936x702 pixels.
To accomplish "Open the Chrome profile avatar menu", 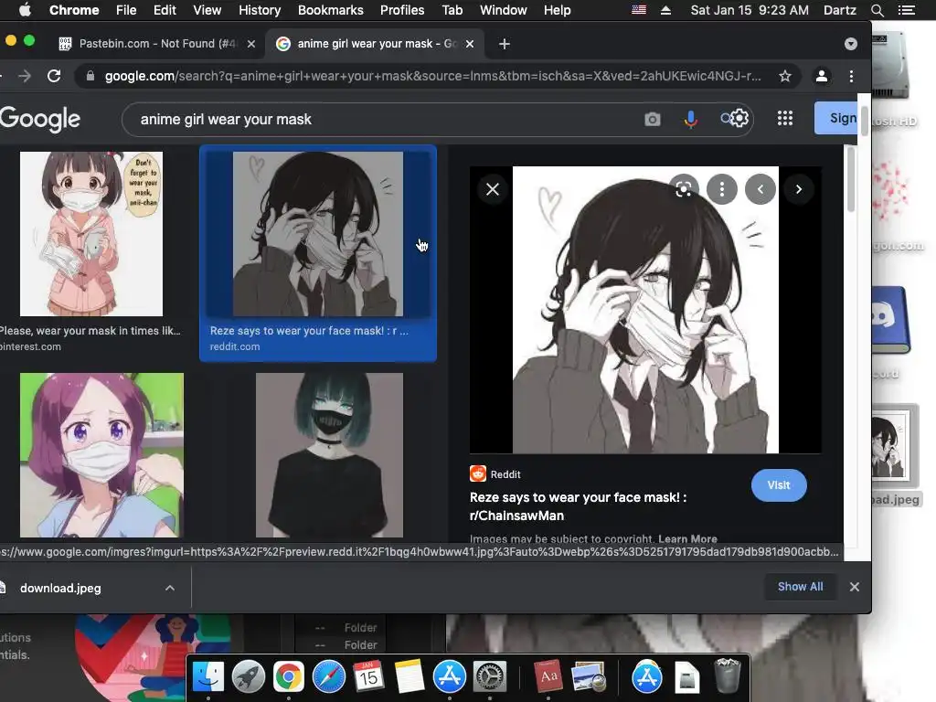I will coord(822,76).
